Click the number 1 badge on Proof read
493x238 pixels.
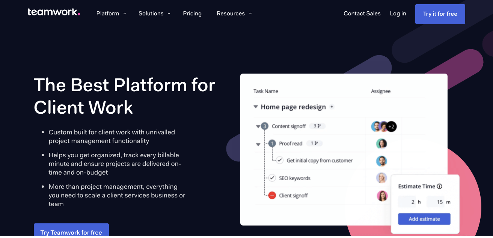coord(272,143)
